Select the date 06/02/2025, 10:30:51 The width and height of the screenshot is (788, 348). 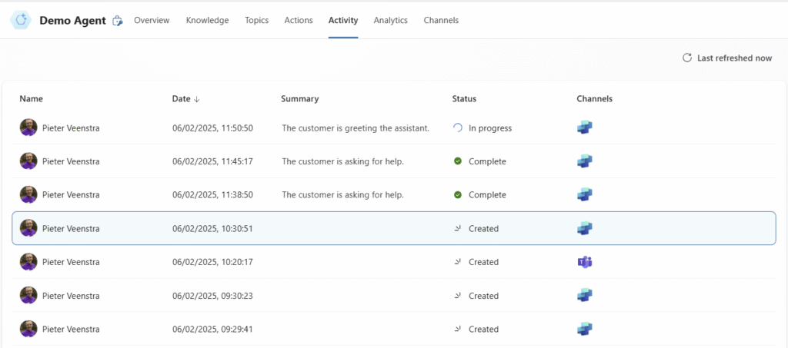pyautogui.click(x=212, y=228)
